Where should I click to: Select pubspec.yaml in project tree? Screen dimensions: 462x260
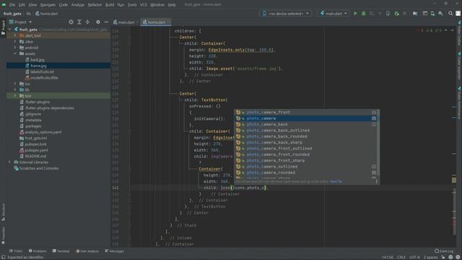(36, 150)
